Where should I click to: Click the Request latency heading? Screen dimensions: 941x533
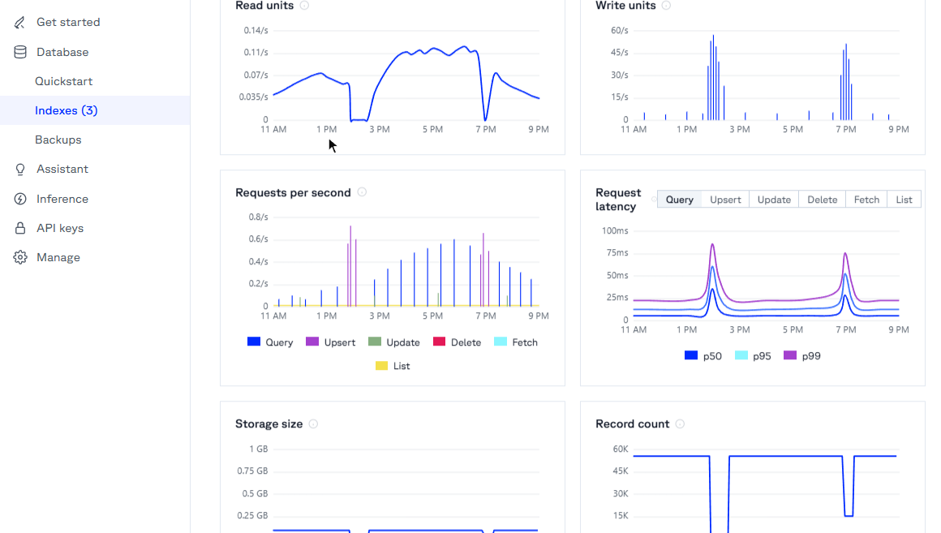[x=618, y=200]
